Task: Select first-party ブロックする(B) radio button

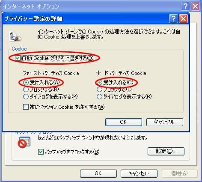Action: pyautogui.click(x=26, y=90)
